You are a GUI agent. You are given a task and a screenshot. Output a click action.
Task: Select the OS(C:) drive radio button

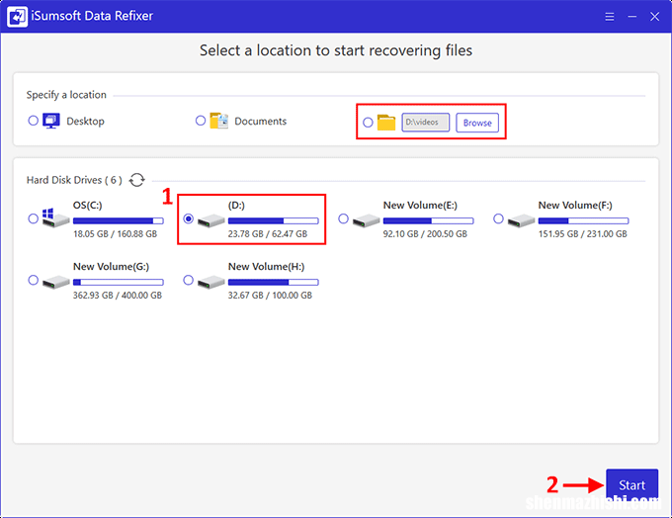[33, 218]
